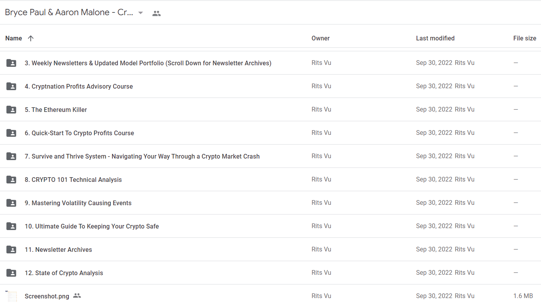Click Screenshot.png image thumbnail
541x307 pixels.
11,296
